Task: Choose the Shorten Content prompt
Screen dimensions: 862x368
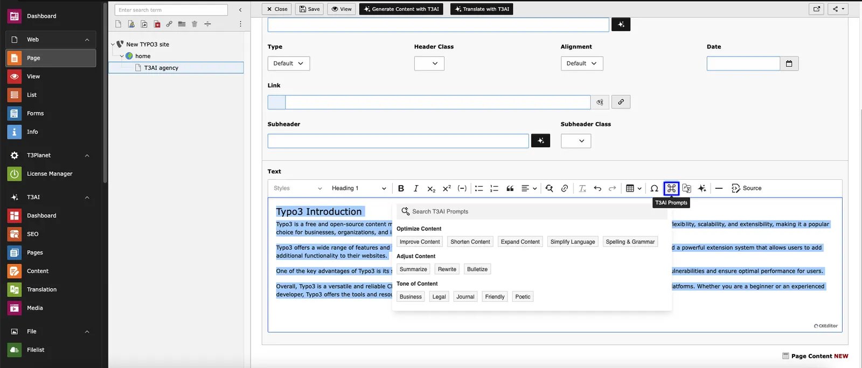Action: coord(470,242)
